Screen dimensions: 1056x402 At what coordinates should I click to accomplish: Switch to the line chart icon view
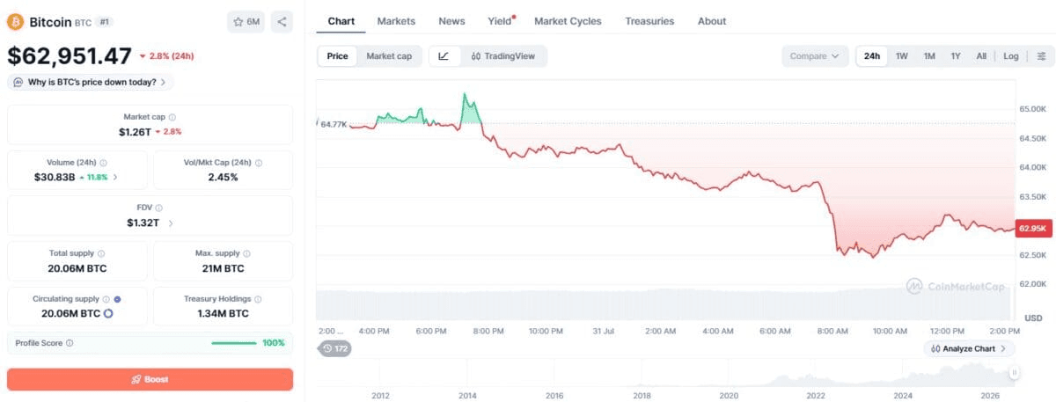click(444, 56)
